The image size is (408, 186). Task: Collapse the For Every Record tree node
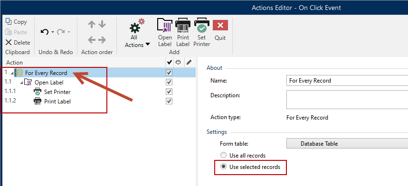click(12, 74)
